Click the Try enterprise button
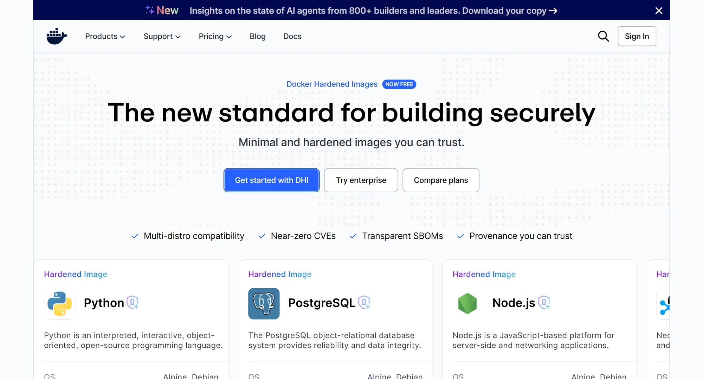The width and height of the screenshot is (703, 379). [361, 180]
